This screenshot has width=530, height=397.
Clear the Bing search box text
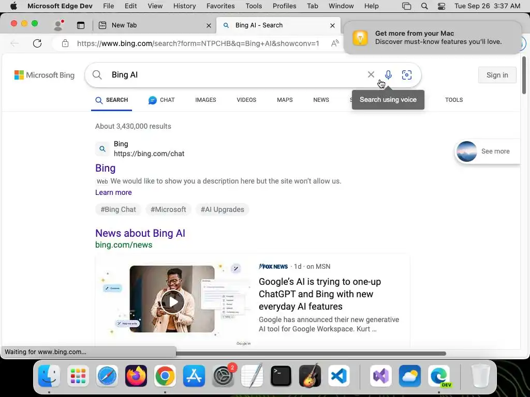coord(371,74)
